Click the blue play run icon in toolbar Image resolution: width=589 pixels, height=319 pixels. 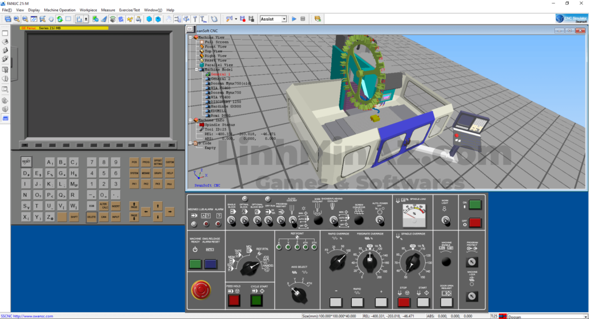coord(294,19)
